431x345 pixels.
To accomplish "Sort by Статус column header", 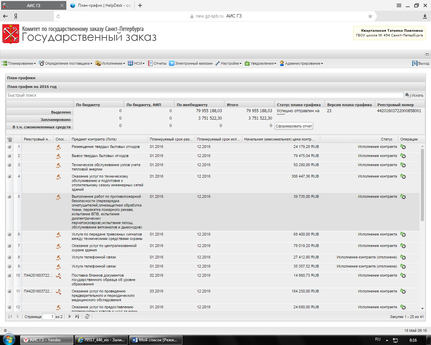I will click(x=359, y=139).
